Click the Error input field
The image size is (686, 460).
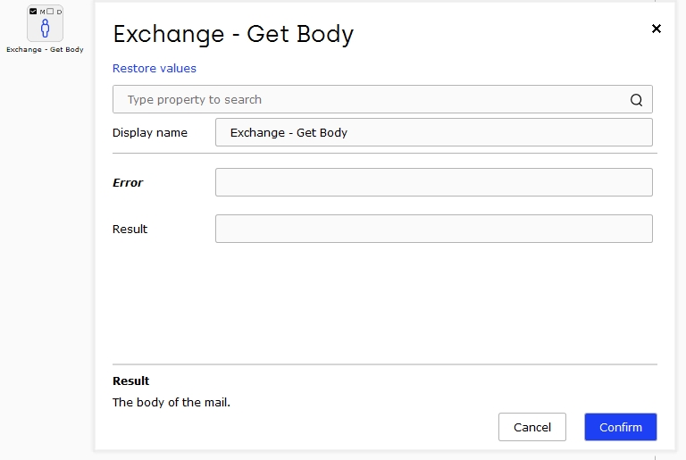pyautogui.click(x=433, y=182)
